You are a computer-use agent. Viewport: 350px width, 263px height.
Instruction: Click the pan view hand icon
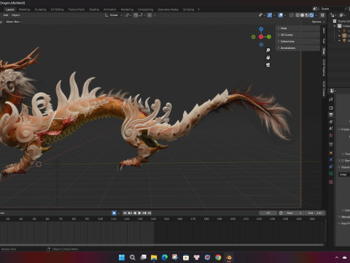(x=268, y=58)
